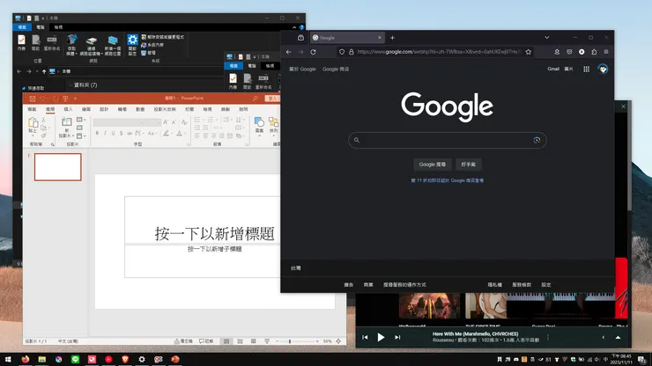This screenshot has height=366, width=652.
Task: Toggle Italic in PowerPoint ribbon
Action: point(105,134)
